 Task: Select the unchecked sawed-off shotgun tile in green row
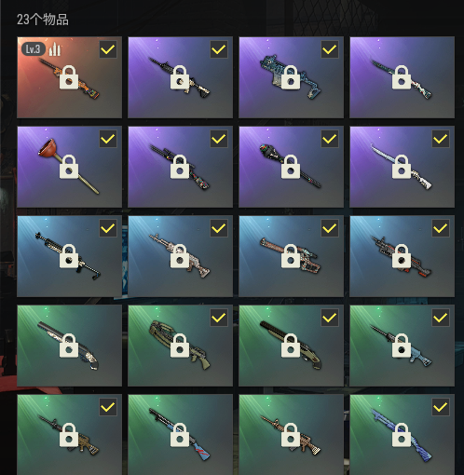[69, 346]
